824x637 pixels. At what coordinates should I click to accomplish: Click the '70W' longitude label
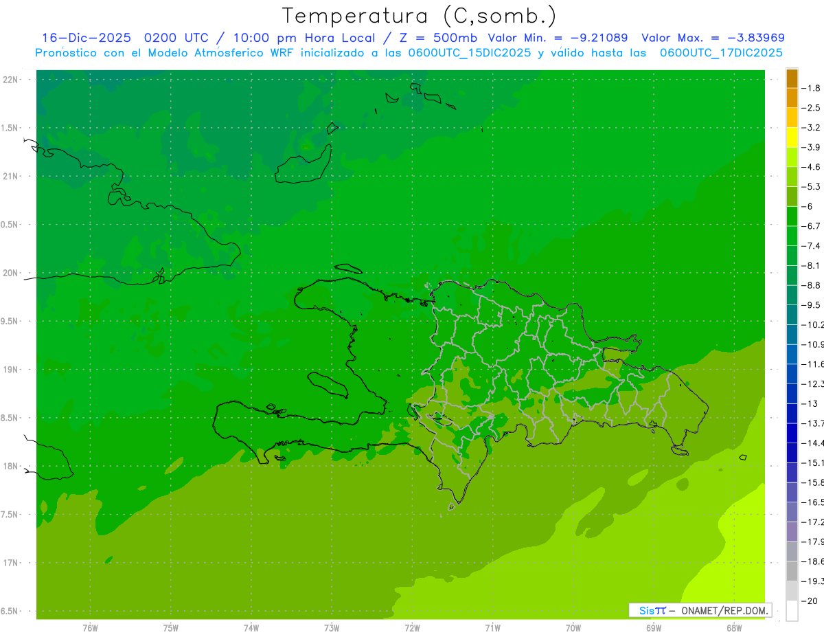coord(573,627)
